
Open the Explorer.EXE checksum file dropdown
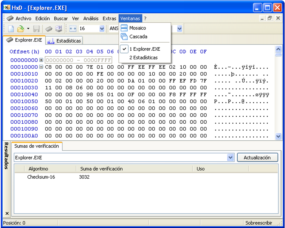[x=230, y=158]
